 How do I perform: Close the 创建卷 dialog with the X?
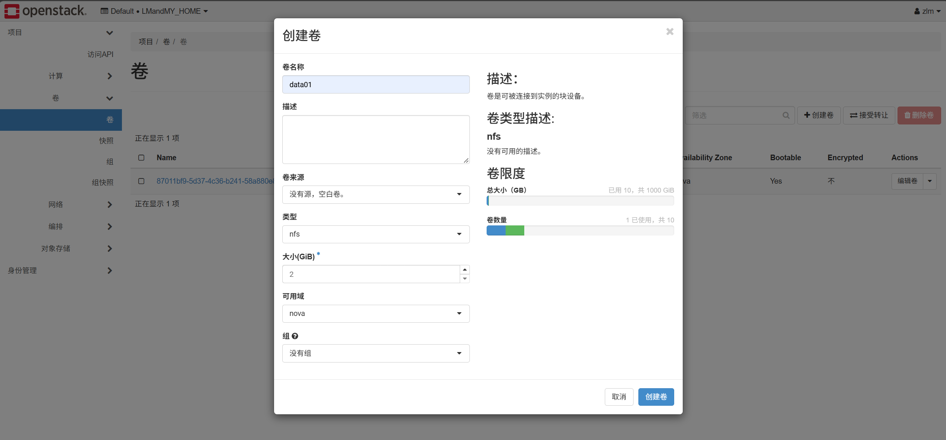[x=670, y=32]
